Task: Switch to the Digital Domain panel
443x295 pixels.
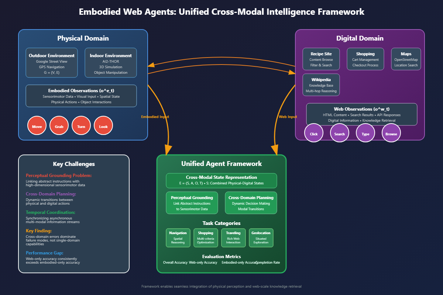Action: coord(360,38)
